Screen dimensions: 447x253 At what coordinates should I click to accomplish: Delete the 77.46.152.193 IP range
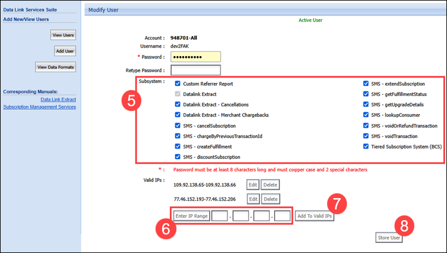pyautogui.click(x=271, y=199)
